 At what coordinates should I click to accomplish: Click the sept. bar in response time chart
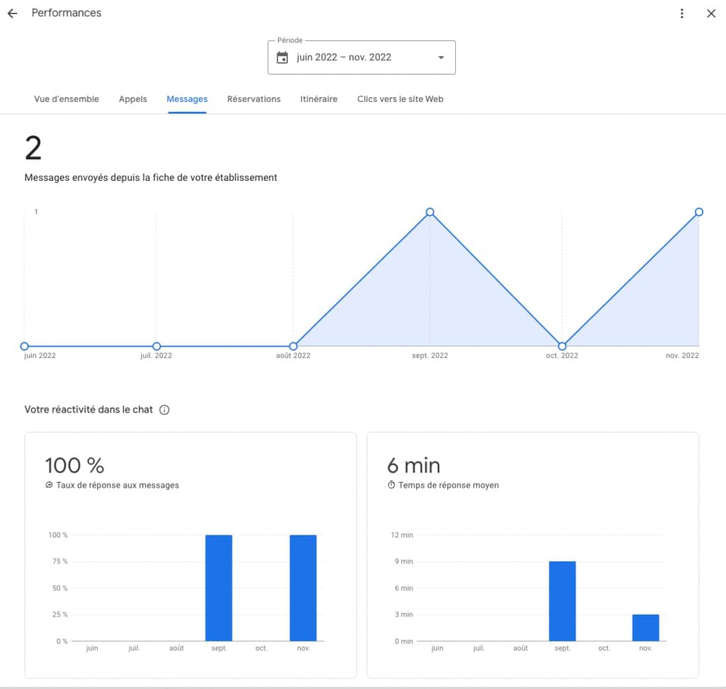562,601
